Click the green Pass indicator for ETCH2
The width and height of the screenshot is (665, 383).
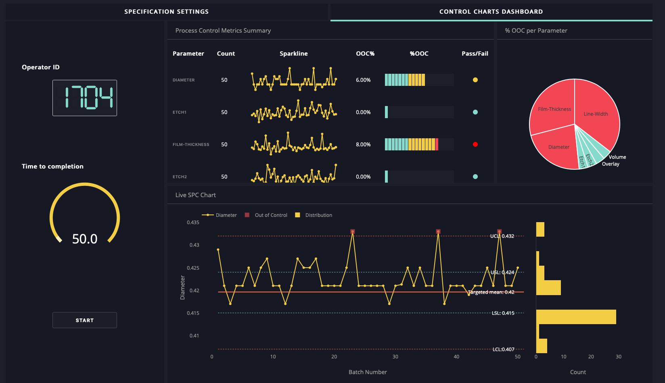(475, 177)
